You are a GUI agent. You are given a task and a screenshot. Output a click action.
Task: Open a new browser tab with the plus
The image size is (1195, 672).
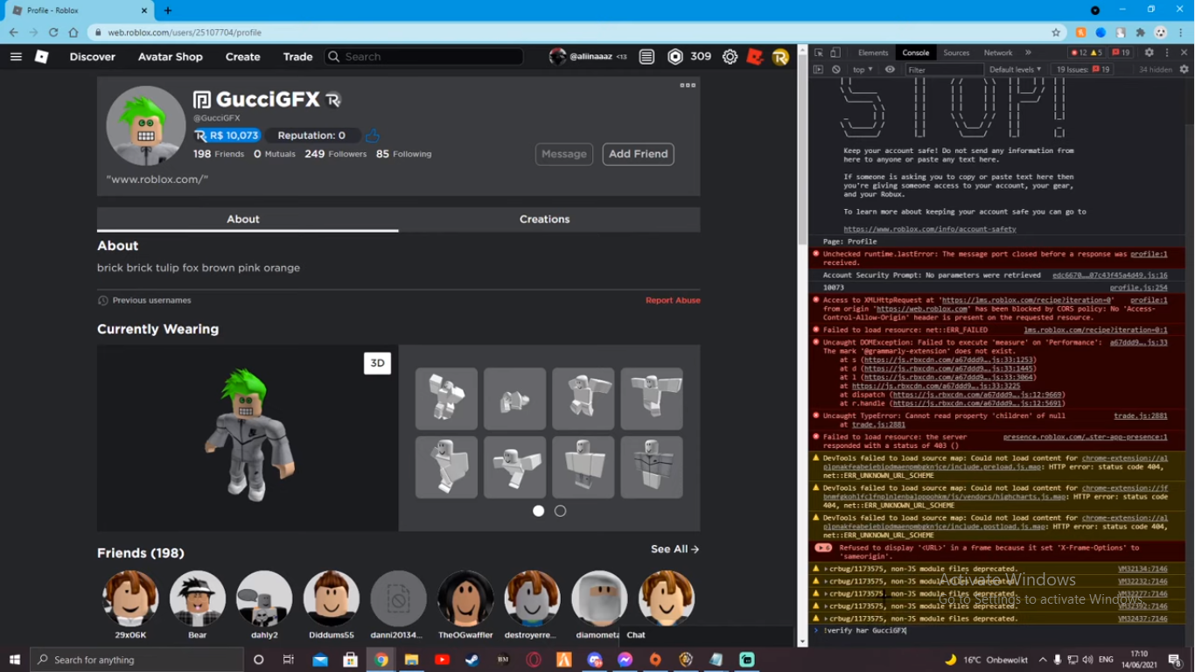click(x=168, y=10)
